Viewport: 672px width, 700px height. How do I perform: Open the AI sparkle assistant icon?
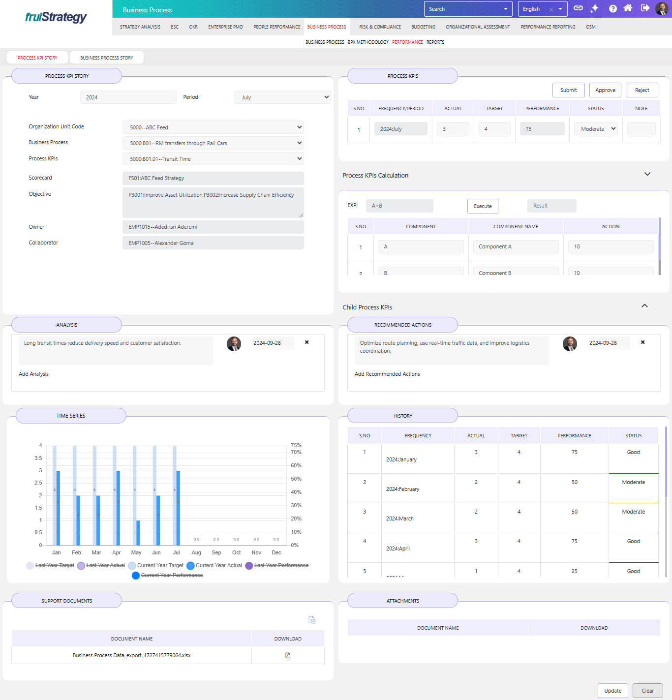click(594, 8)
